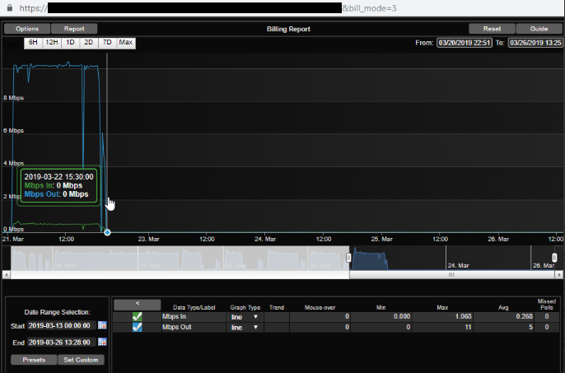Click the Mbps Out label in table
The image size is (565, 373).
pos(176,327)
